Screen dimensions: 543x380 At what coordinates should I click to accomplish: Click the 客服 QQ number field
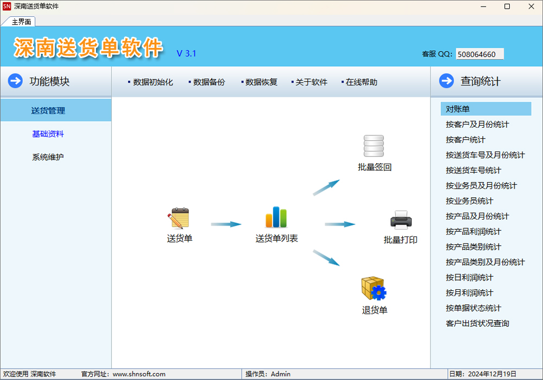click(479, 54)
